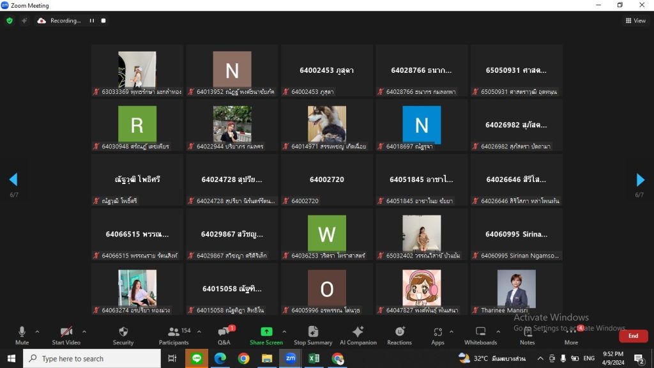Show hidden system tray icons
This screenshot has width=654, height=368.
[540, 358]
